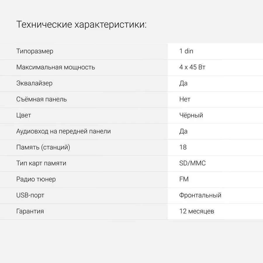Click the 'Нет' value
263x263 pixels.
(x=185, y=99)
